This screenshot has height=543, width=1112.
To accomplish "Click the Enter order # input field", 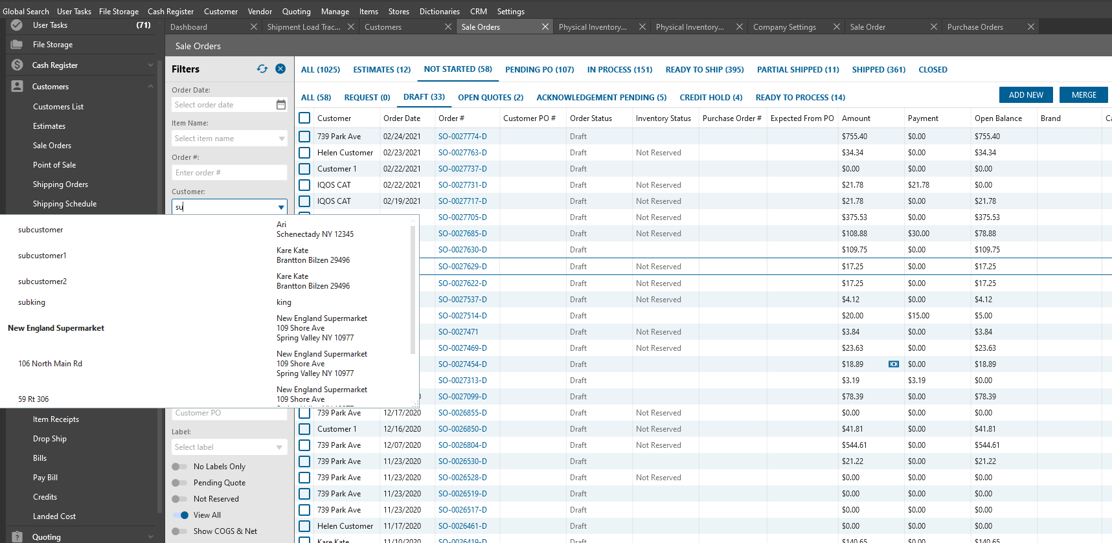I will (229, 173).
